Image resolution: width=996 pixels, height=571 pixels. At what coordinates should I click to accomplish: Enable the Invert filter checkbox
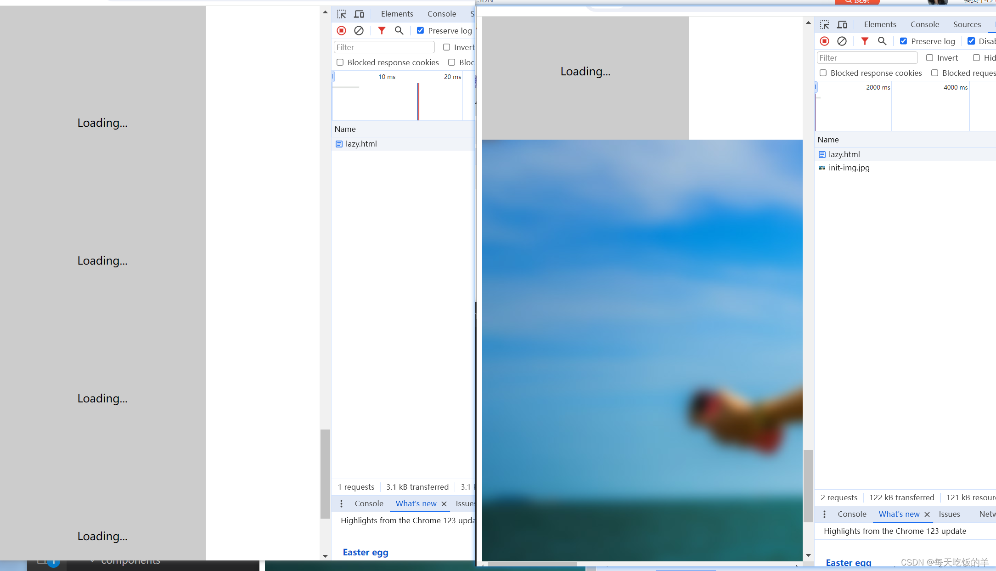[447, 47]
